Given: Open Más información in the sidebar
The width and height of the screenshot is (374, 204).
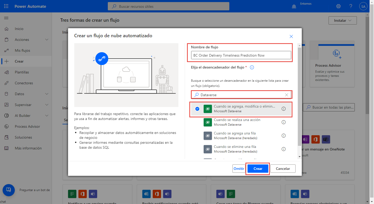Looking at the screenshot, I should [26, 148].
